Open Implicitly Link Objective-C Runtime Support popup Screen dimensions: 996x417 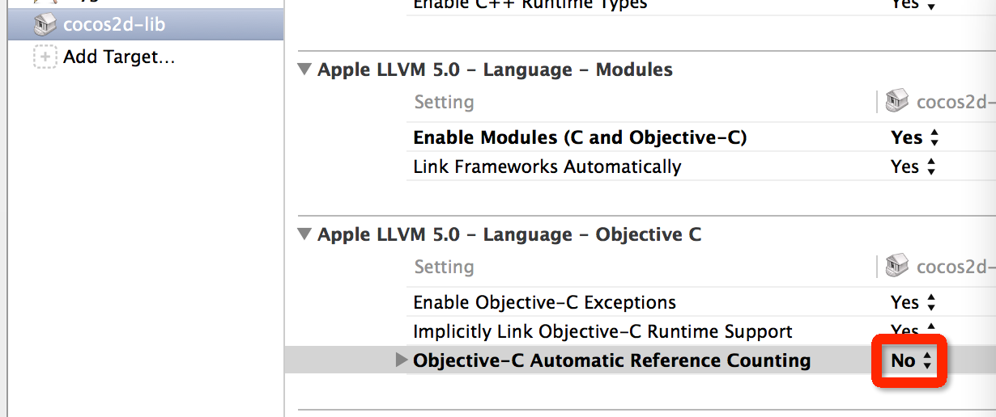tap(914, 331)
